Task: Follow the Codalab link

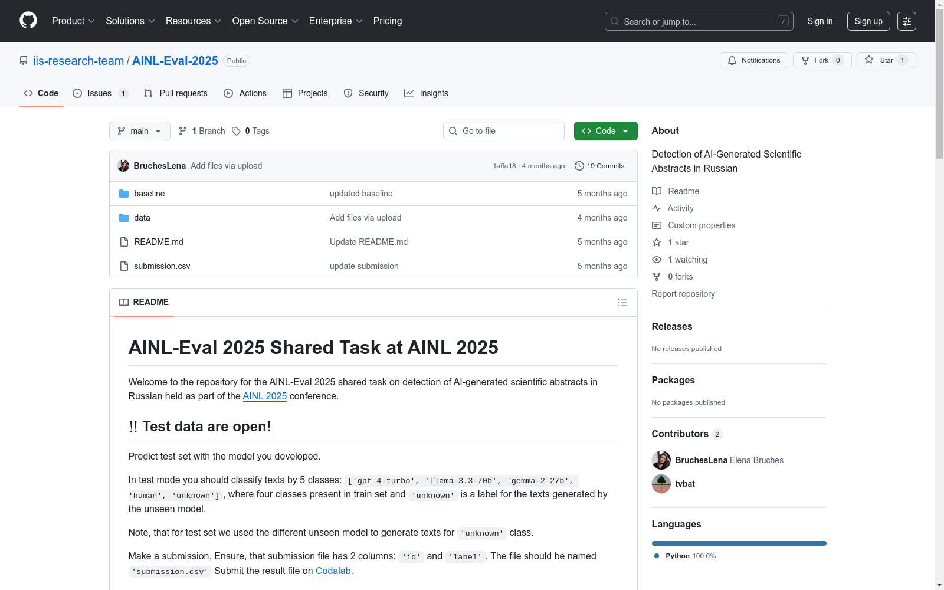Action: (x=333, y=571)
